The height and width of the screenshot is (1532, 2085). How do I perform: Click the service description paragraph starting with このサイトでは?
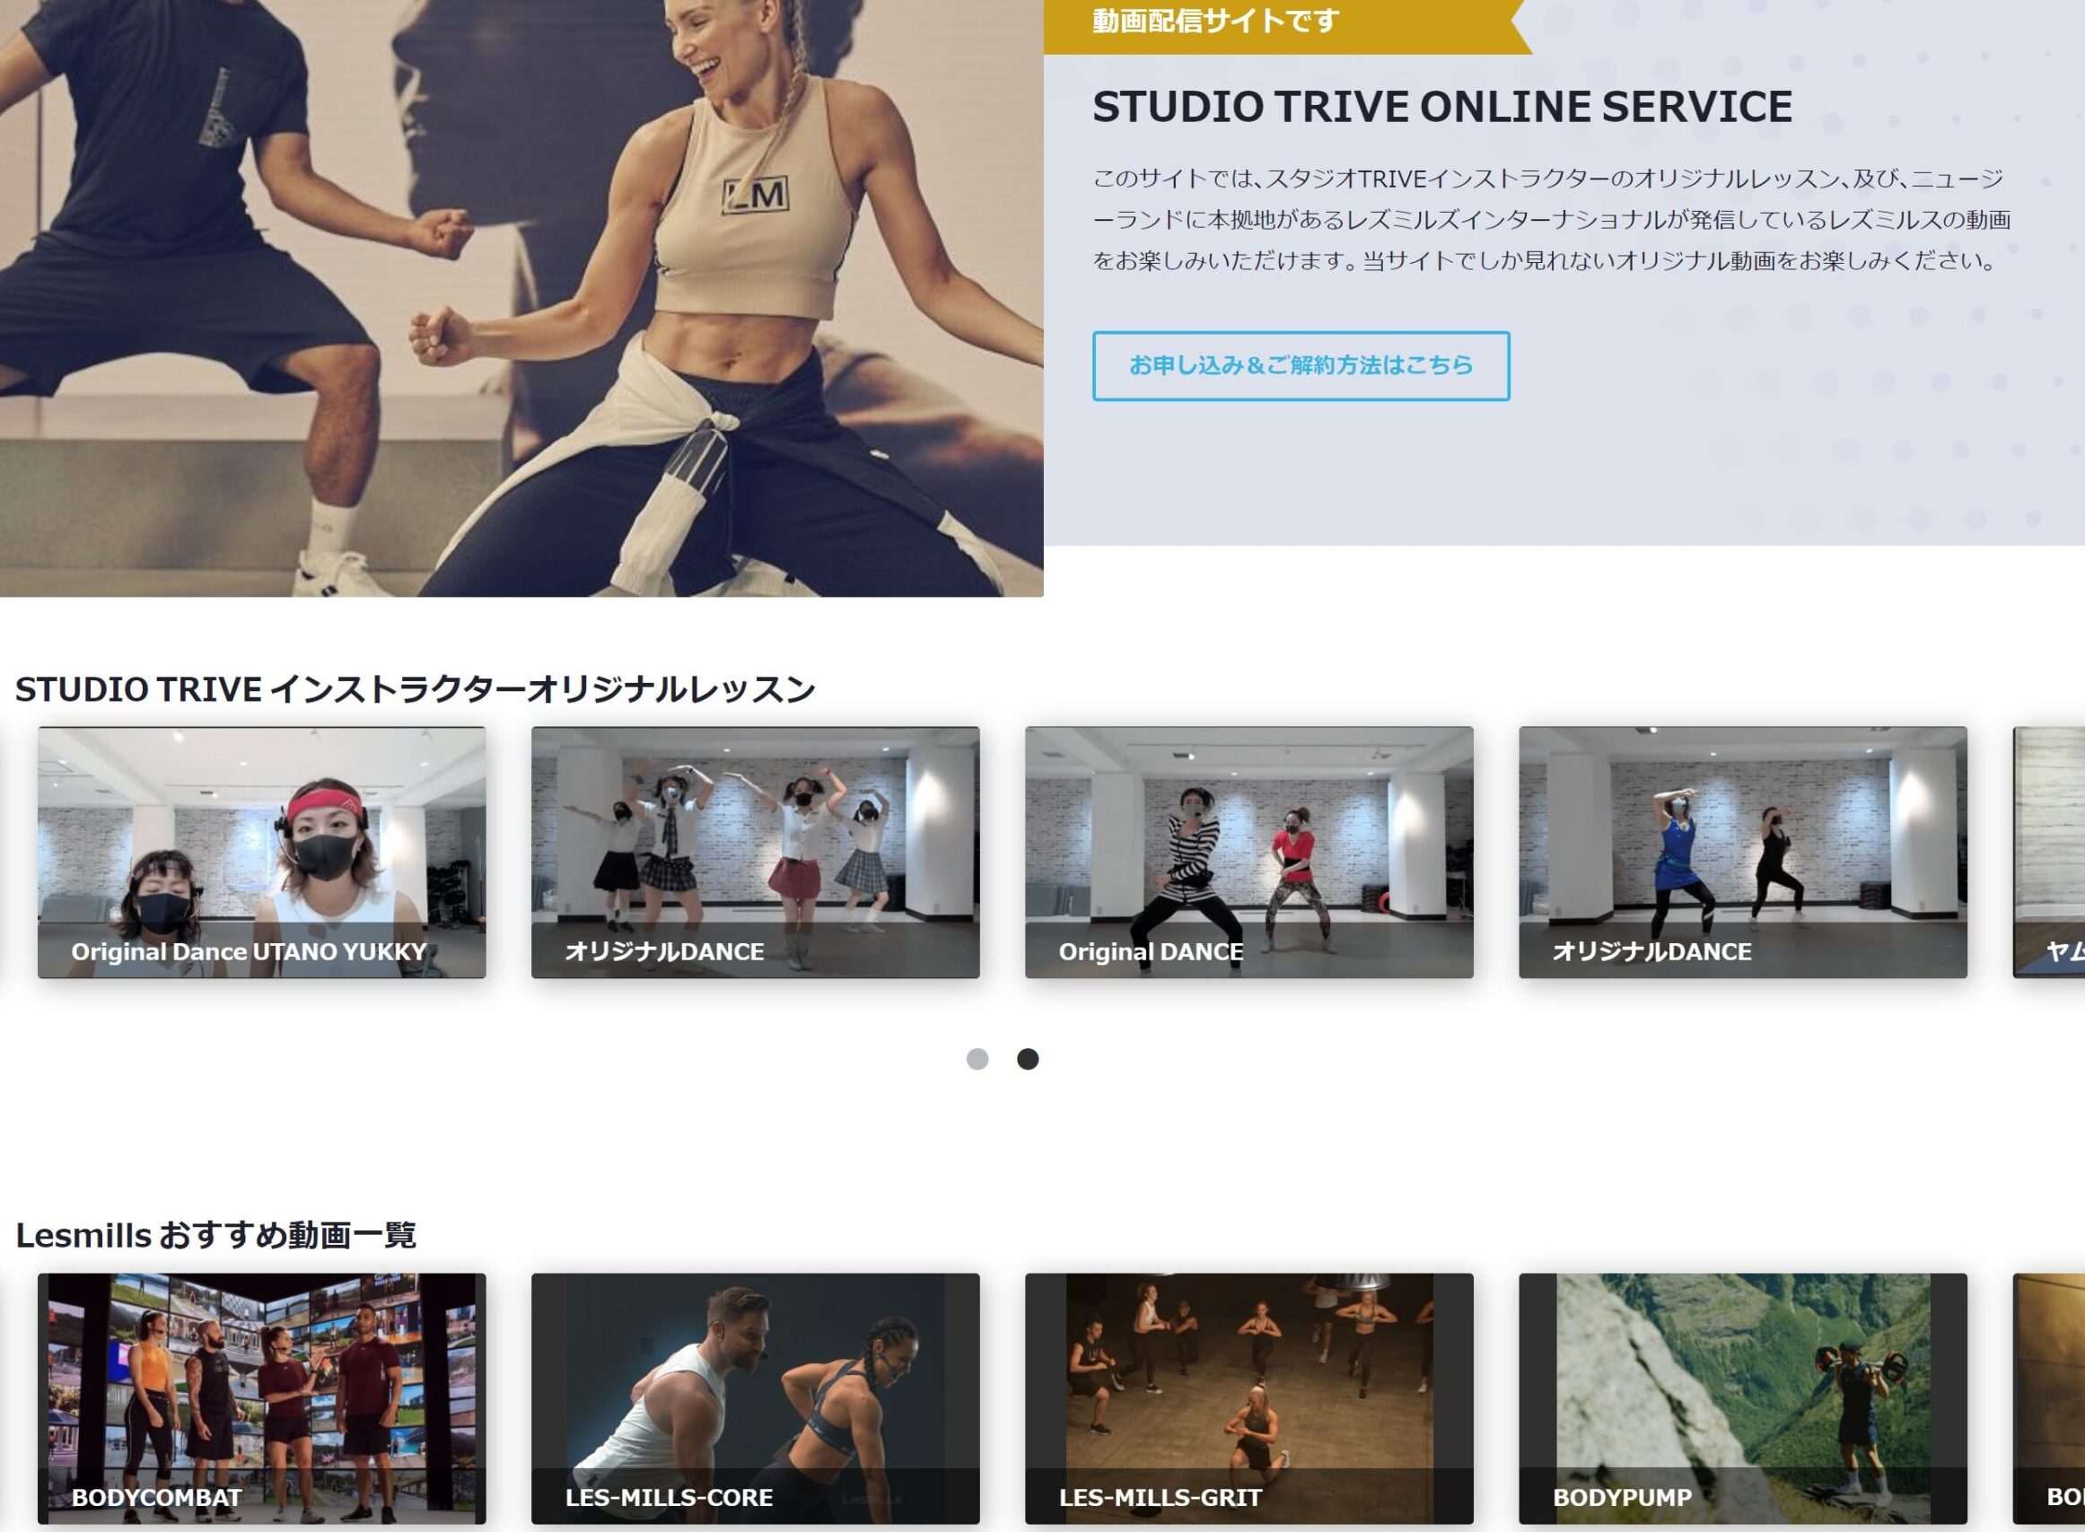1551,220
